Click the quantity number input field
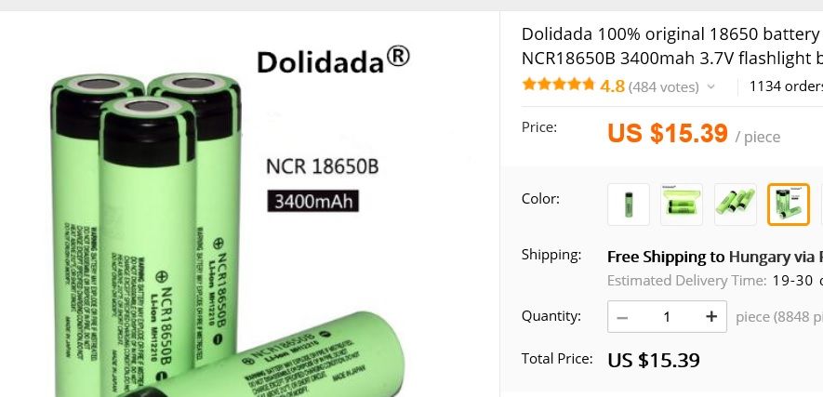This screenshot has width=823, height=397. (667, 317)
